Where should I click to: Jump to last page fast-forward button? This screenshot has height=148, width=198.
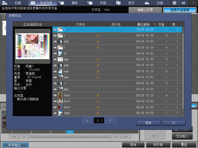126,137
